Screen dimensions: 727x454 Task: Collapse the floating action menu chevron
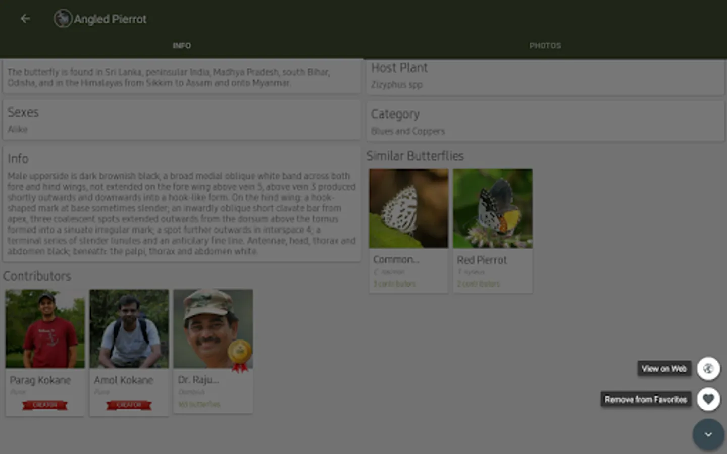[x=708, y=434]
